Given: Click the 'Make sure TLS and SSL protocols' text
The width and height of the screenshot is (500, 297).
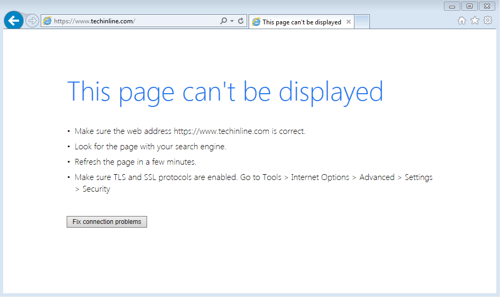Looking at the screenshot, I should point(253,183).
